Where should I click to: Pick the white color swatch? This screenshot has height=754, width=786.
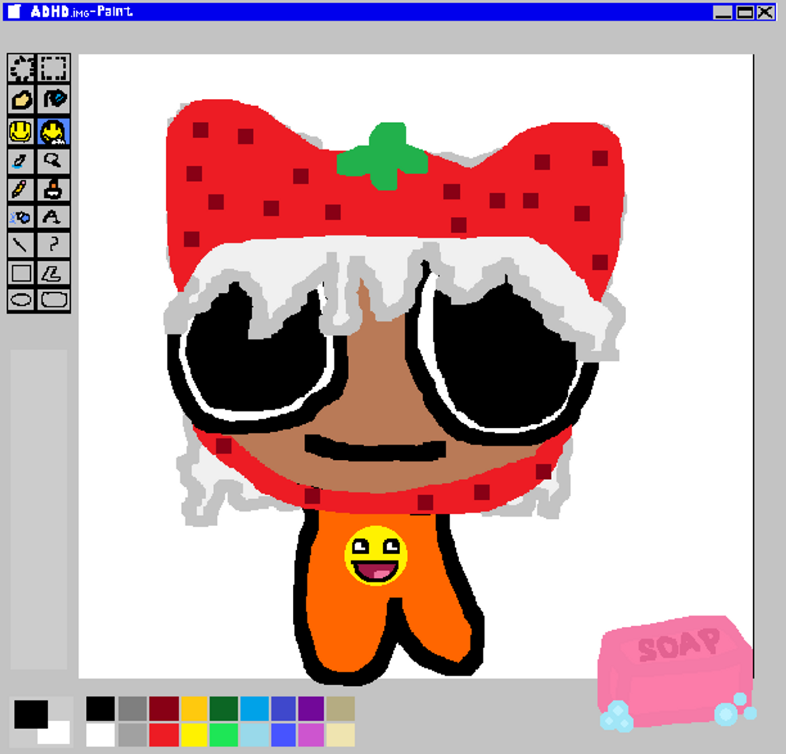100,734
